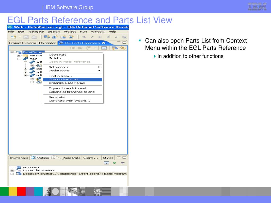Expand import declarations in Outline
The image size is (271, 203).
(12, 170)
